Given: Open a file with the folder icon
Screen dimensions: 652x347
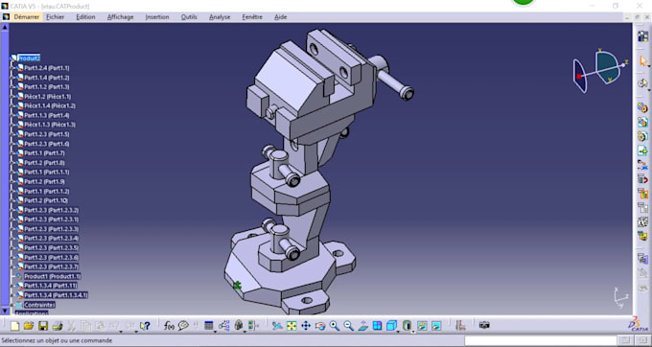Looking at the screenshot, I should coord(29,326).
